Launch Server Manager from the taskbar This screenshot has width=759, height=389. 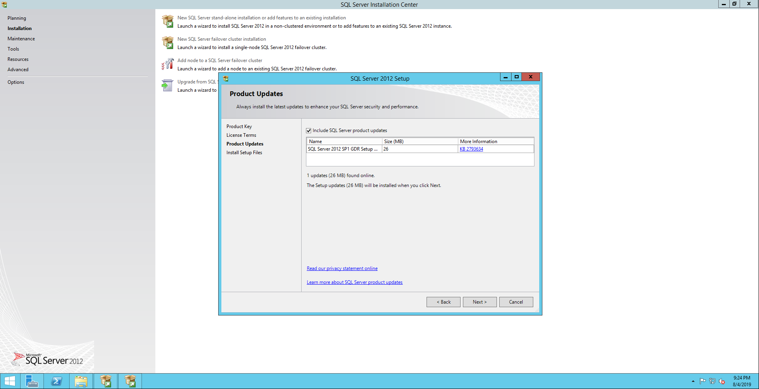click(x=32, y=381)
